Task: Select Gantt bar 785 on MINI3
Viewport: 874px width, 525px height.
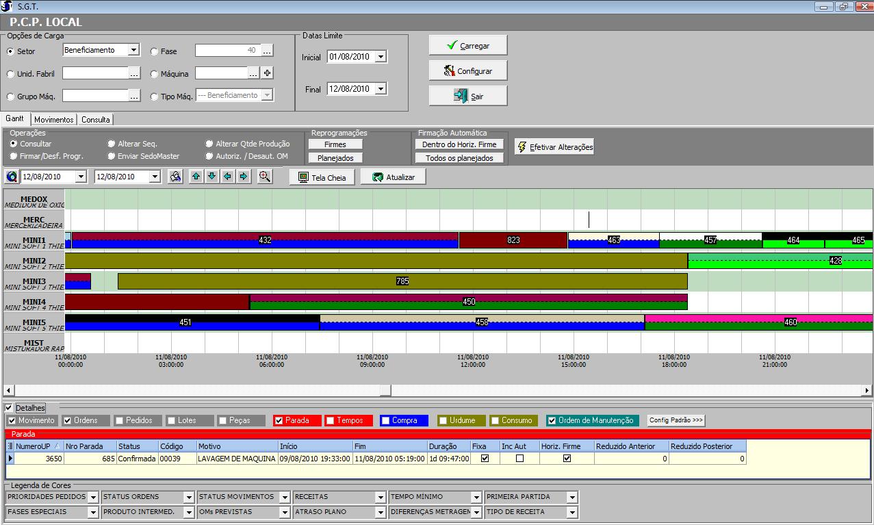Action: pos(402,281)
